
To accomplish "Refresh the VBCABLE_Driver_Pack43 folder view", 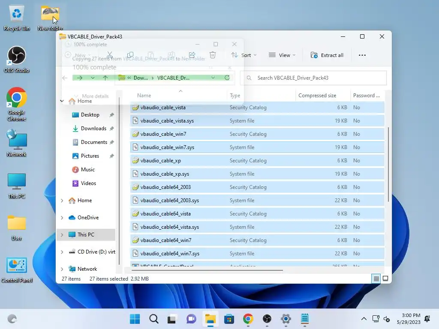I will [x=227, y=78].
